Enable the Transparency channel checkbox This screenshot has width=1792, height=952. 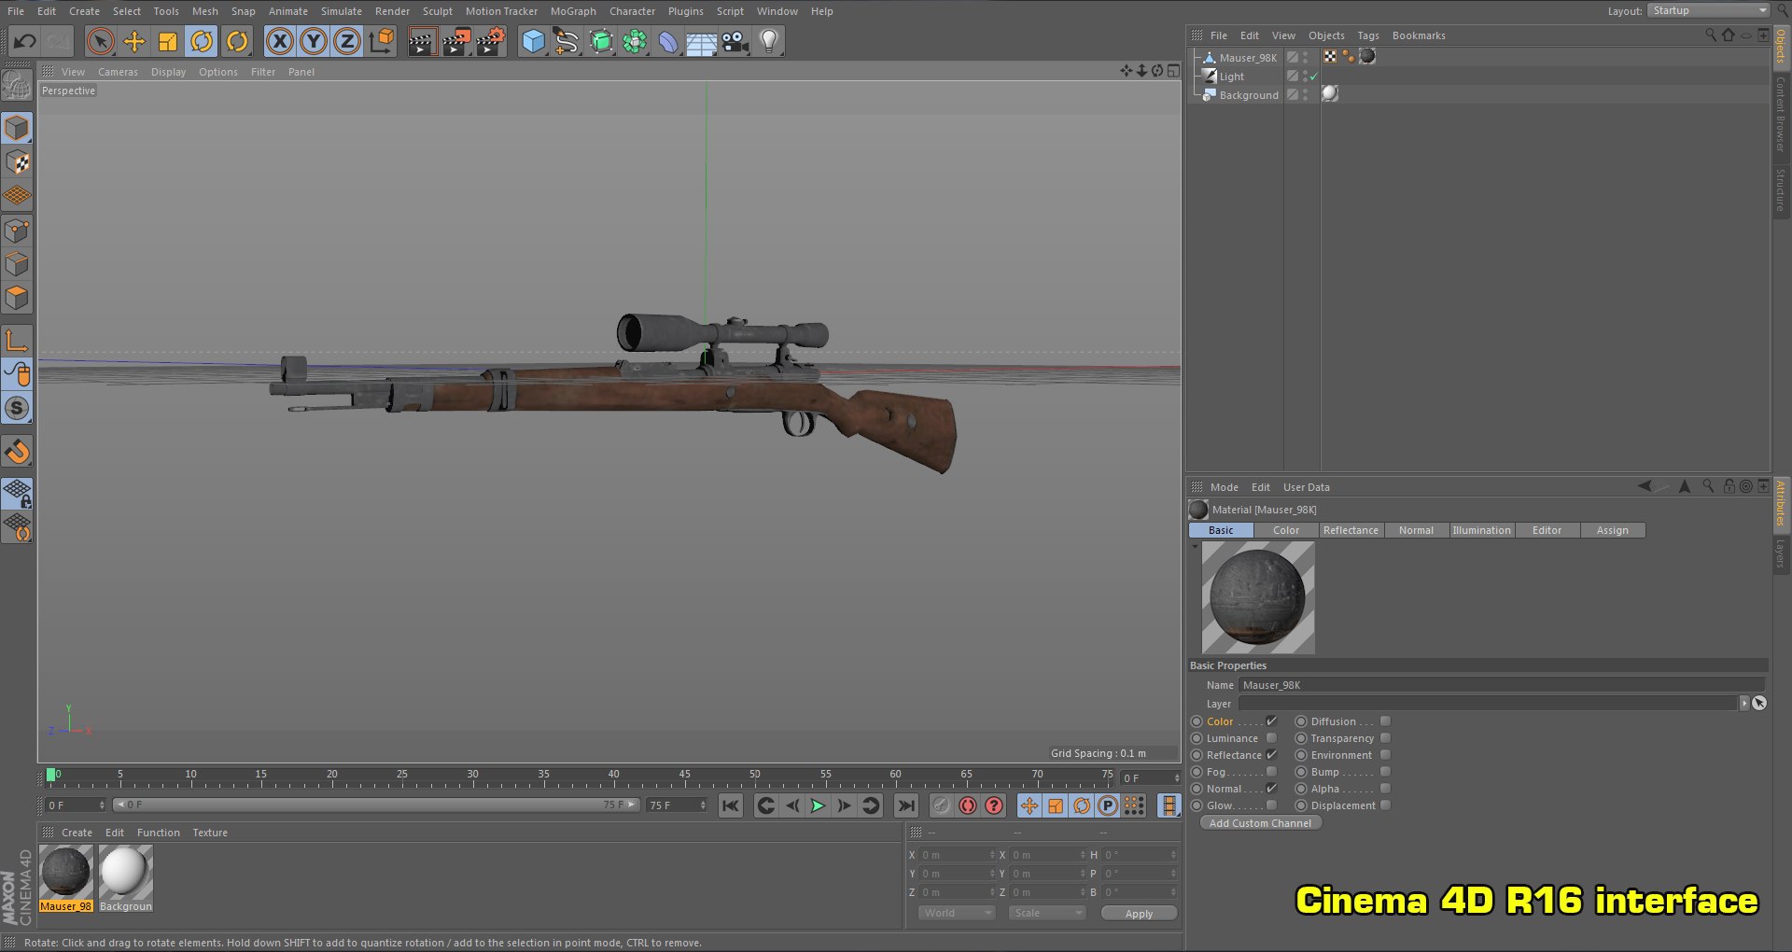[x=1385, y=738]
